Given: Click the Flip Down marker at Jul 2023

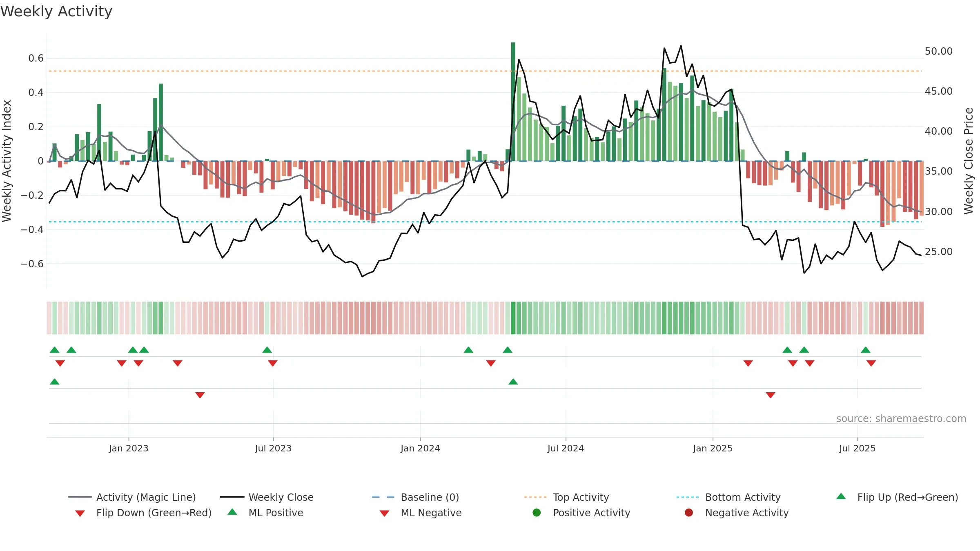Looking at the screenshot, I should pyautogui.click(x=273, y=363).
